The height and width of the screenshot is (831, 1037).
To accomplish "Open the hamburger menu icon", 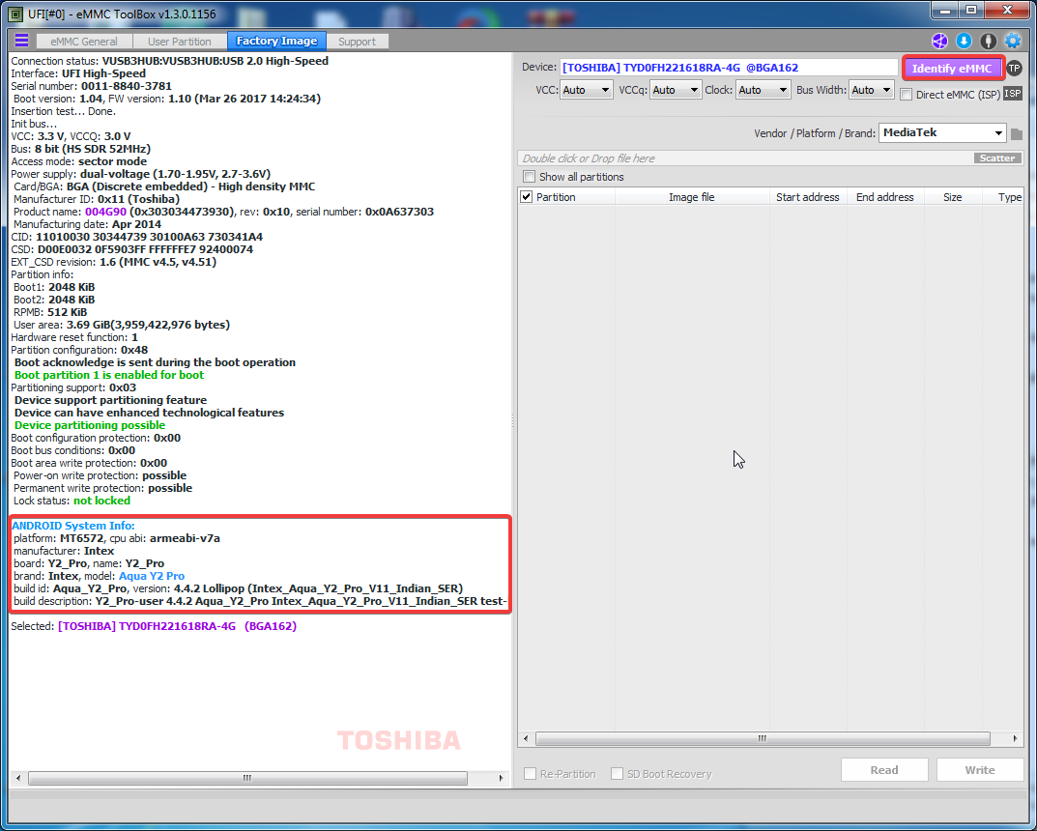I will (22, 41).
